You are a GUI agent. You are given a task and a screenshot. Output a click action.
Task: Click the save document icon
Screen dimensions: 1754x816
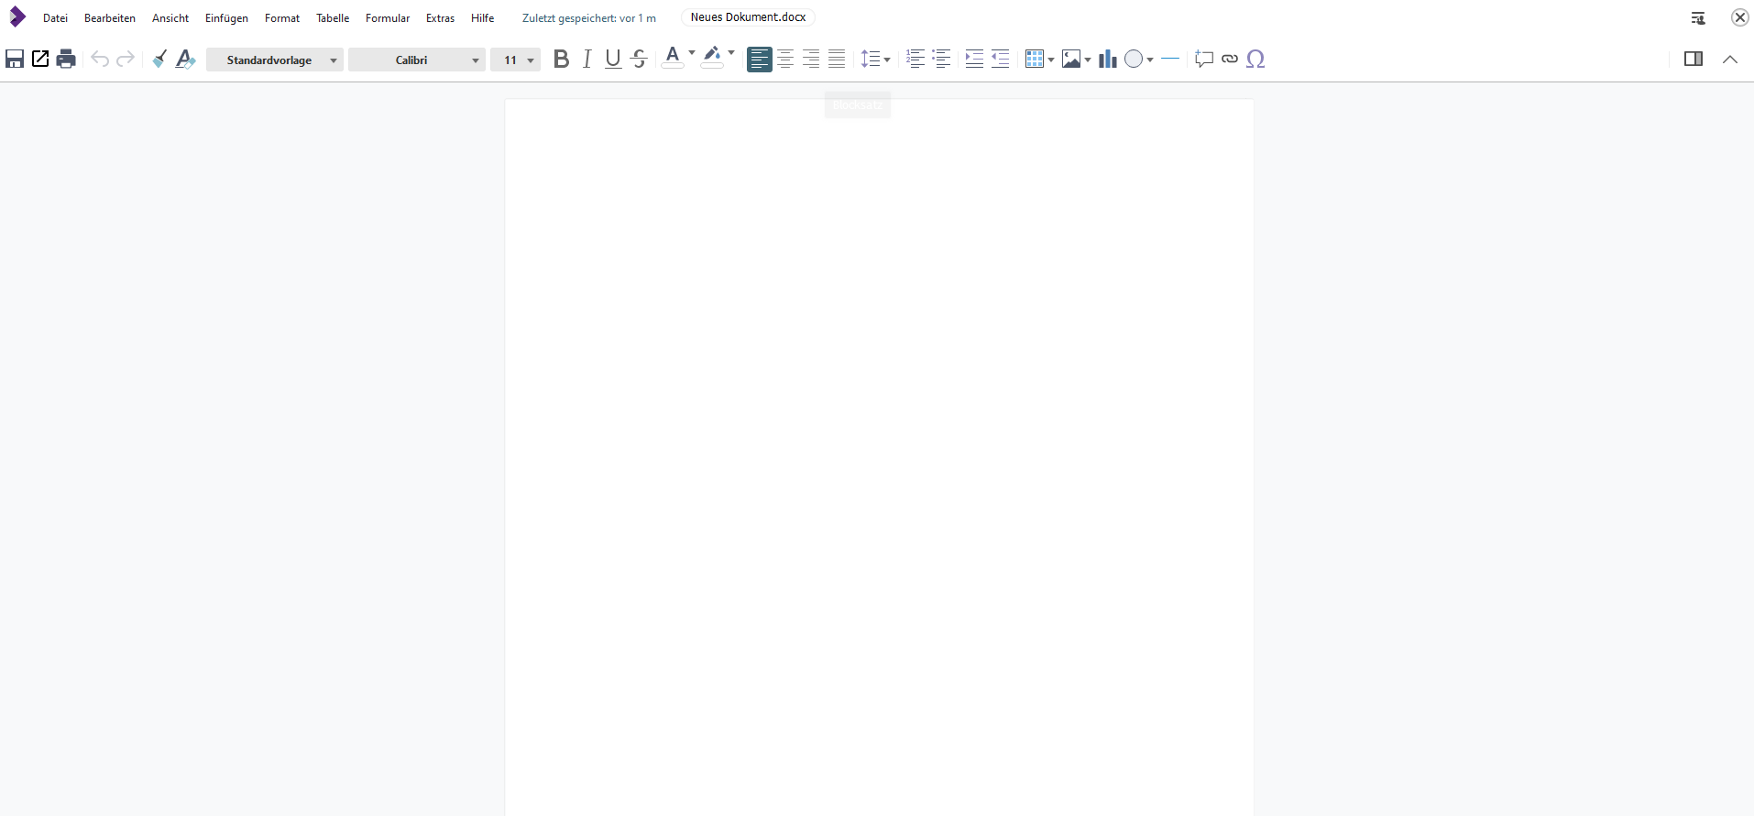[x=15, y=60]
